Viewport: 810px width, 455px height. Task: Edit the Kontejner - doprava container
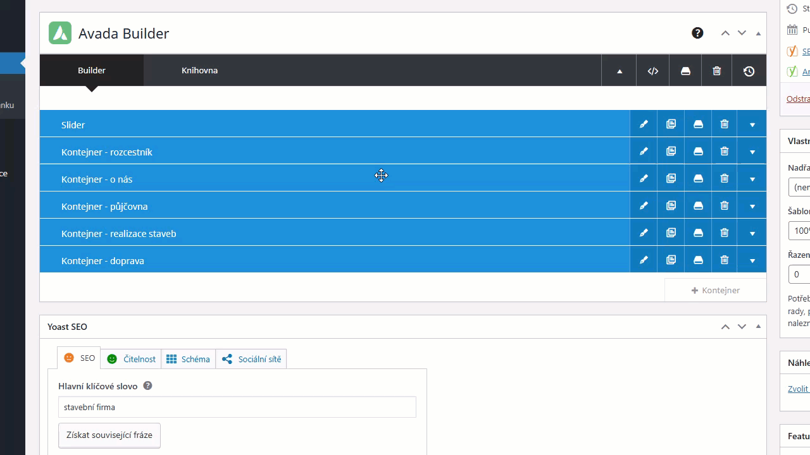pos(644,260)
